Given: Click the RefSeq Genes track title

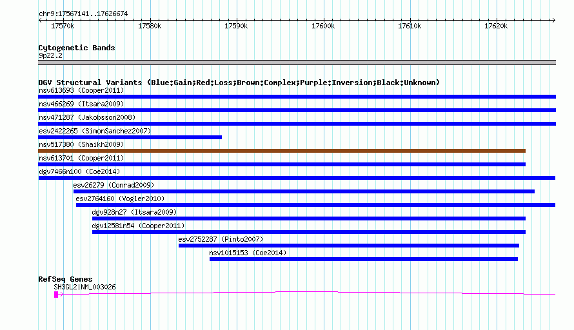Looking at the screenshot, I should point(65,279).
